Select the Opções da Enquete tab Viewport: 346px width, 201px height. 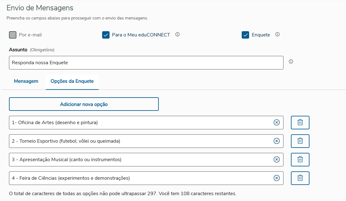[x=72, y=81]
